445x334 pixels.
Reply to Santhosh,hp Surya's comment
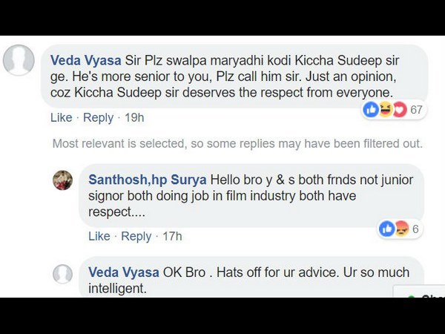tap(136, 236)
